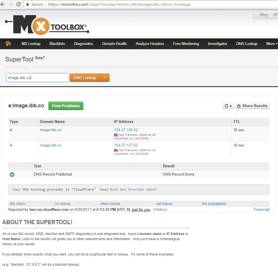Click the US flag beside 104.27.126.62
This screenshot has height=272, width=278.
116,135
